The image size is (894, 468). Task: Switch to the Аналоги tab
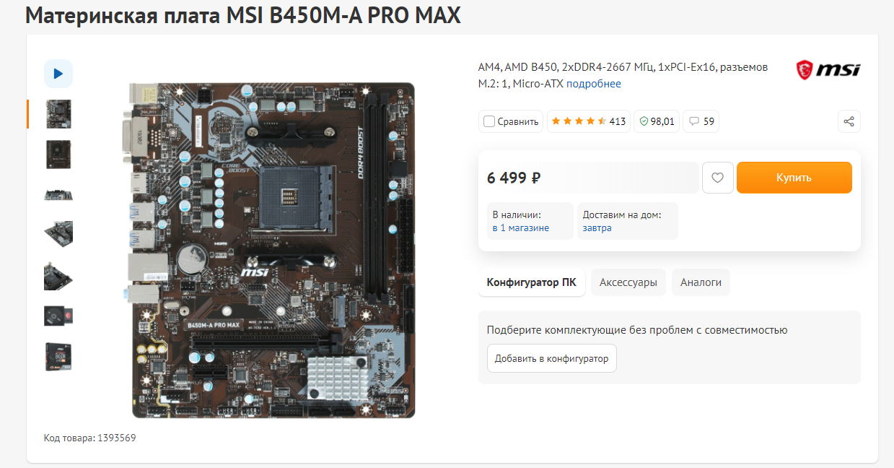[x=701, y=282]
